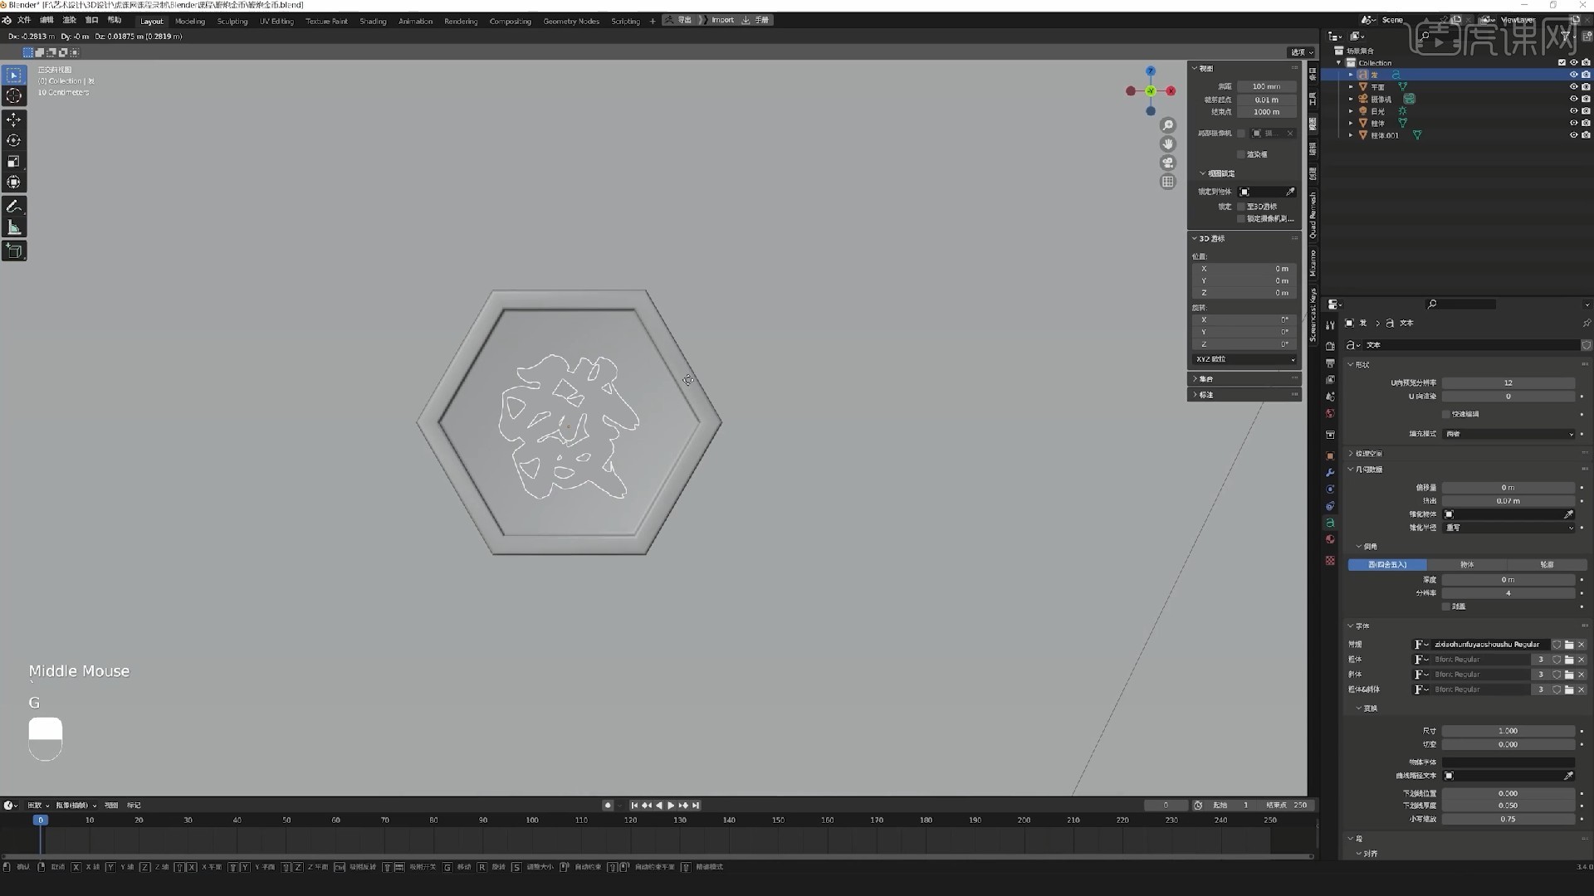Screen dimensions: 1594x896
Task: Switch to the UV Editing workspace tab
Action: [276, 22]
